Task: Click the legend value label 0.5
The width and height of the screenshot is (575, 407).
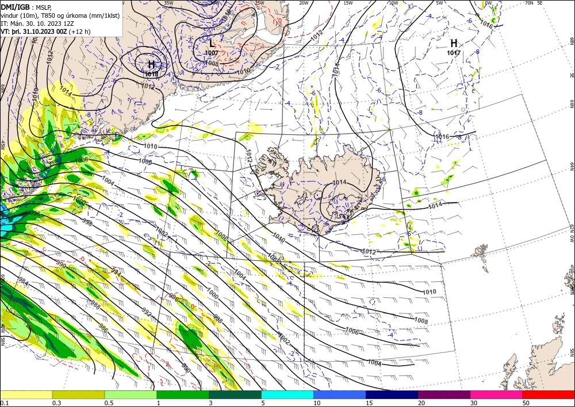Action: [109, 403]
